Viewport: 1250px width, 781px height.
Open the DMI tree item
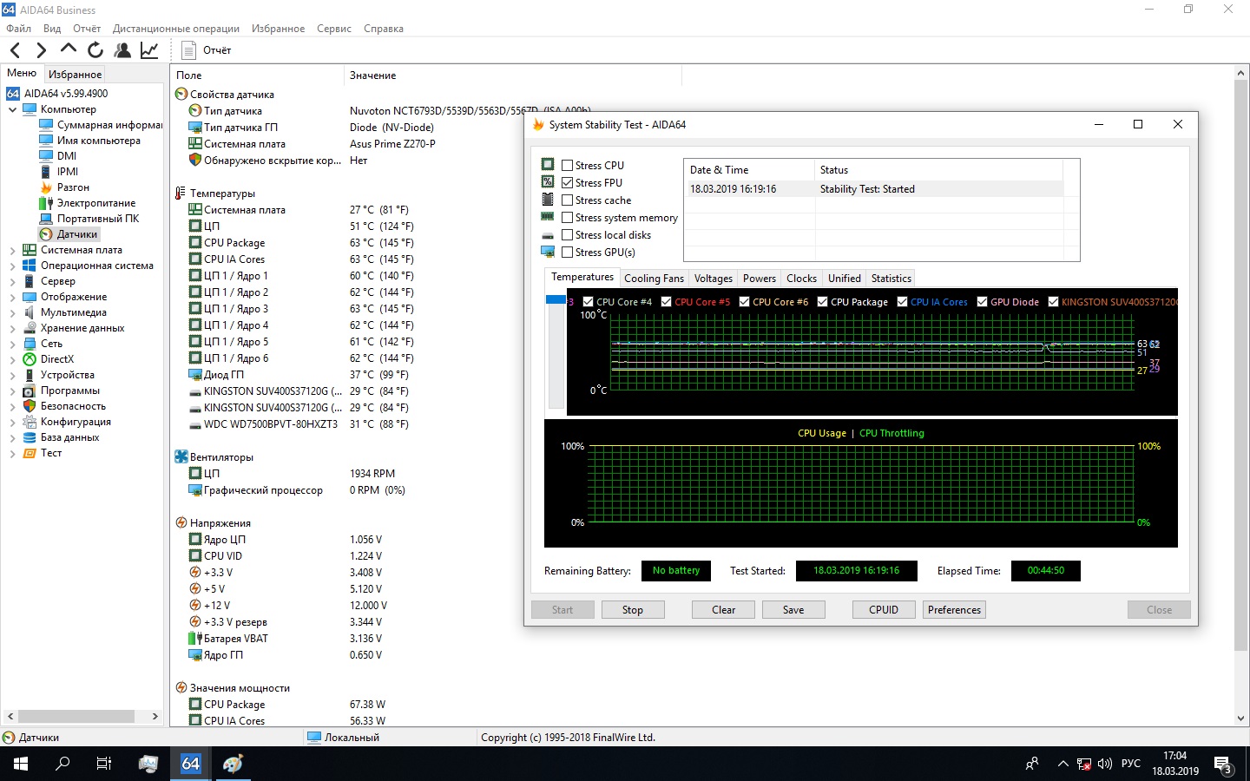[x=67, y=156]
